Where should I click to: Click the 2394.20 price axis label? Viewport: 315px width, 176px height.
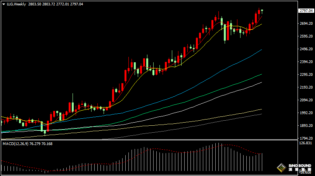(306, 62)
